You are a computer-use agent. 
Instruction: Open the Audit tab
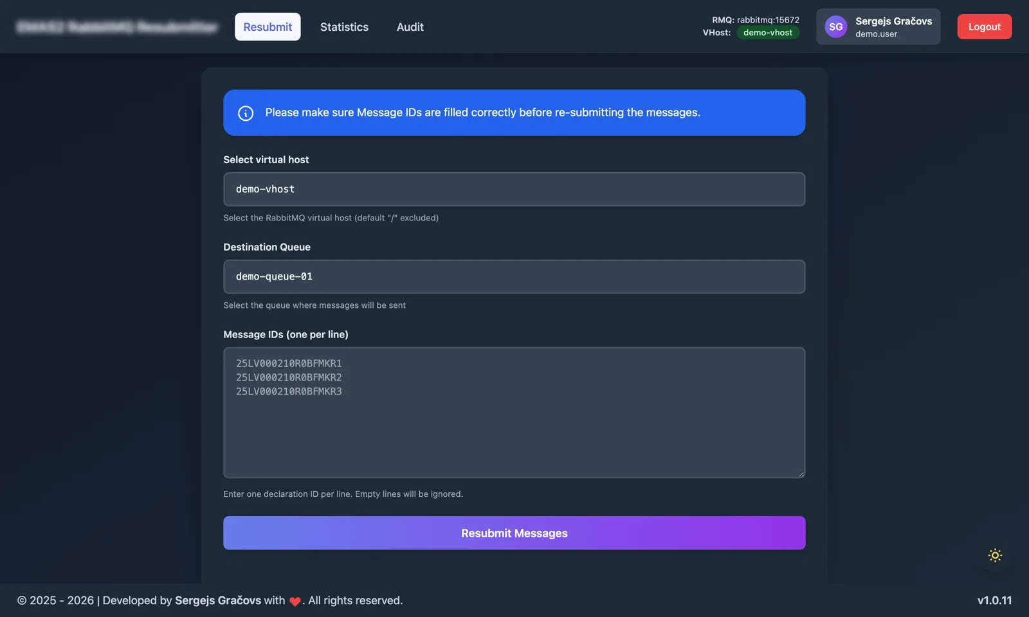point(410,27)
